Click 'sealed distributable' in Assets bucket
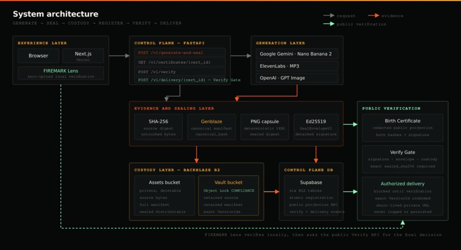Screen dimensions: 461x250 coord(162,212)
